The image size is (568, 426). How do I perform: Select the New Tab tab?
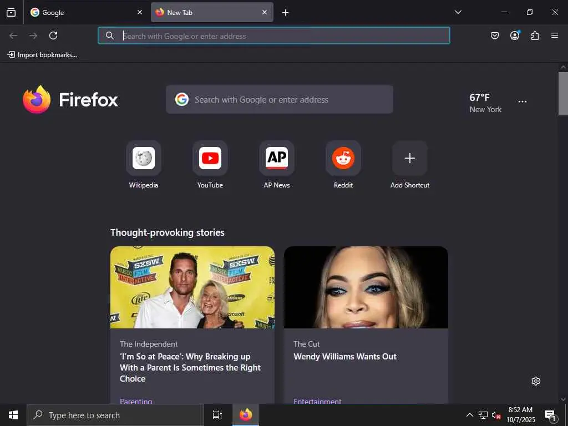(x=212, y=12)
